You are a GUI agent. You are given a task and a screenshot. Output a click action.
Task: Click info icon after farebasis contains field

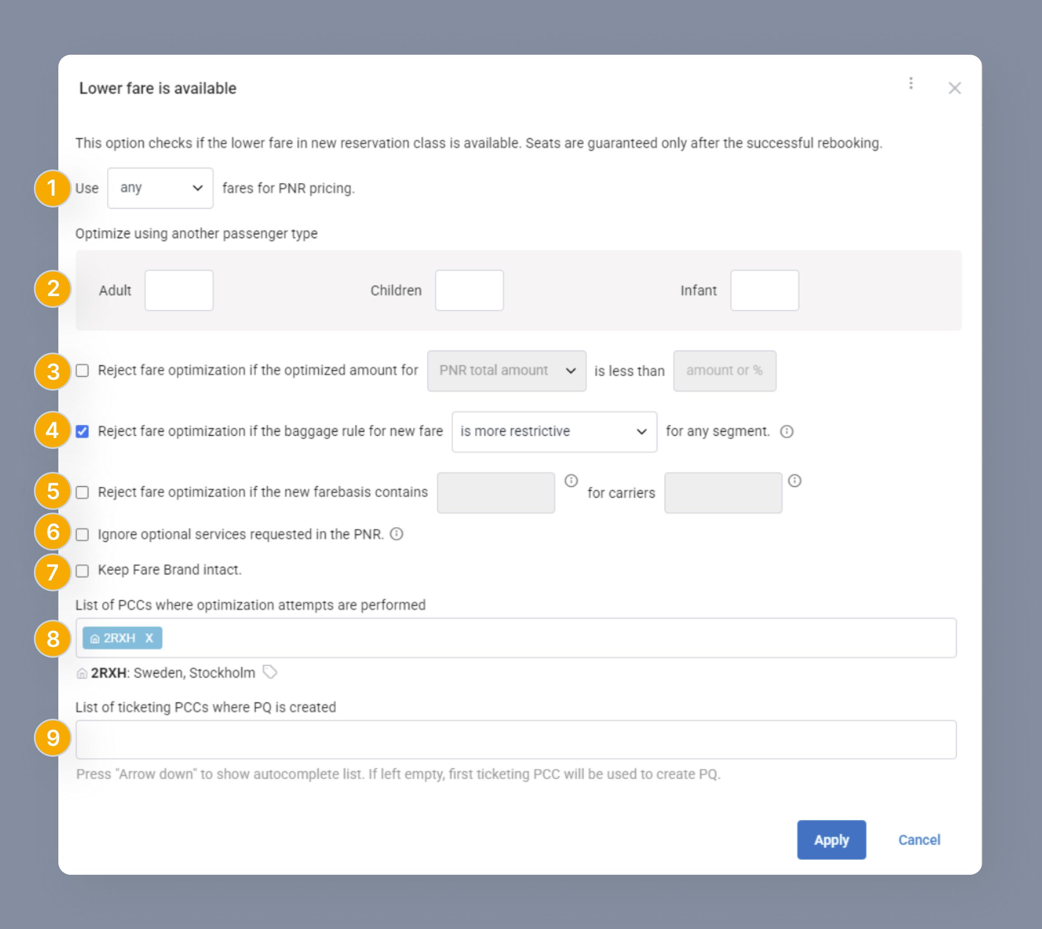click(571, 481)
